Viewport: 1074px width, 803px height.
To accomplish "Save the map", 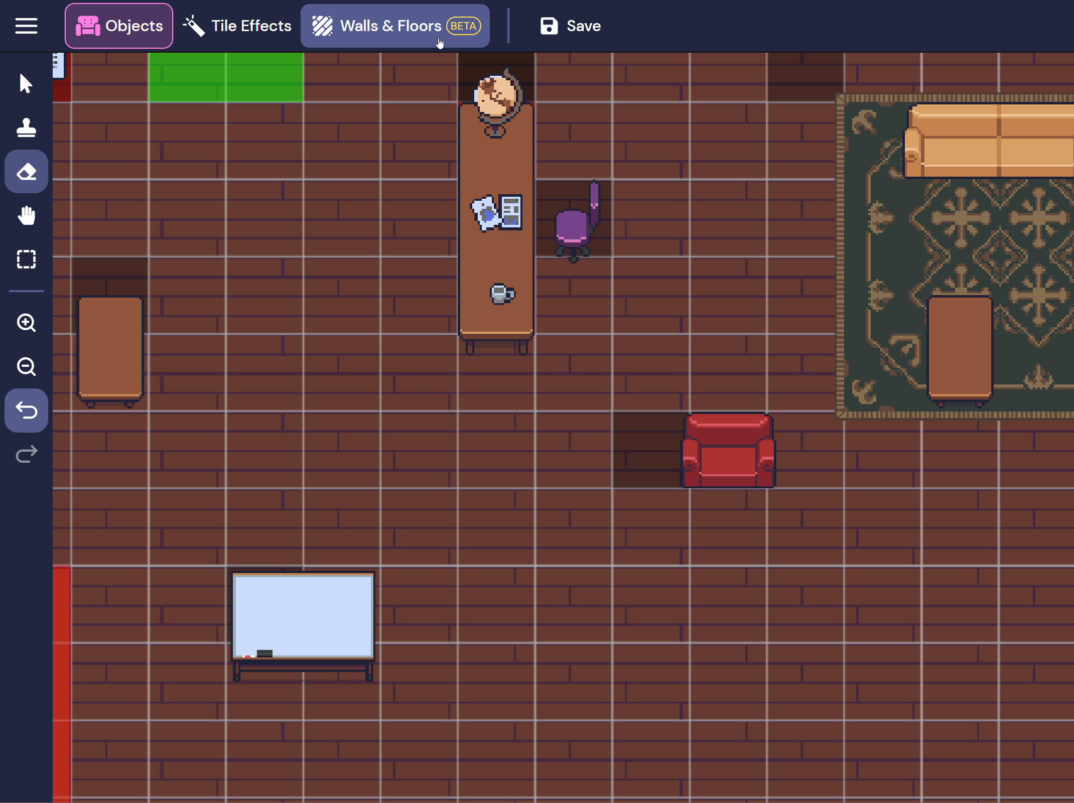I will [x=571, y=26].
